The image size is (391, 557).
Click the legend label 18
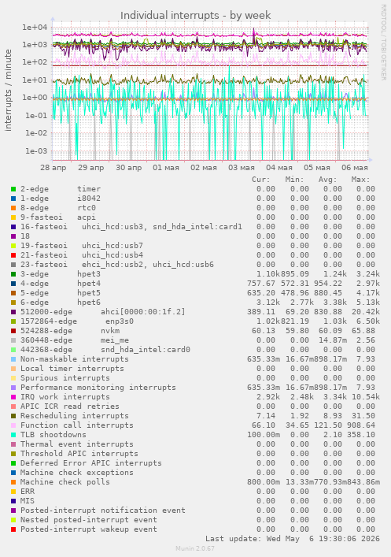point(25,236)
